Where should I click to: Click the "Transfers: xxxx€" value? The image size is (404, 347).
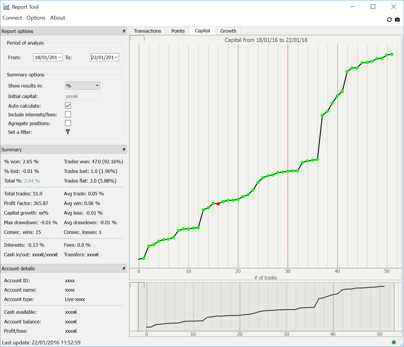(x=81, y=255)
